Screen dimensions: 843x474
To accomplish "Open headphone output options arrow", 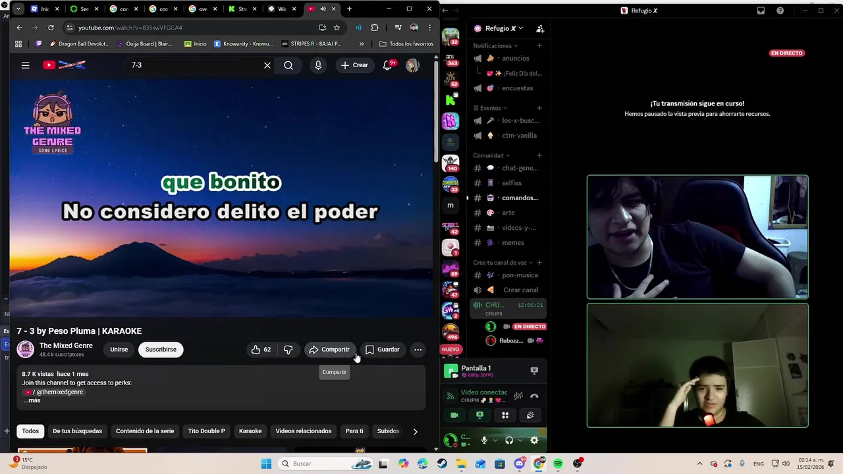I will 520,440.
